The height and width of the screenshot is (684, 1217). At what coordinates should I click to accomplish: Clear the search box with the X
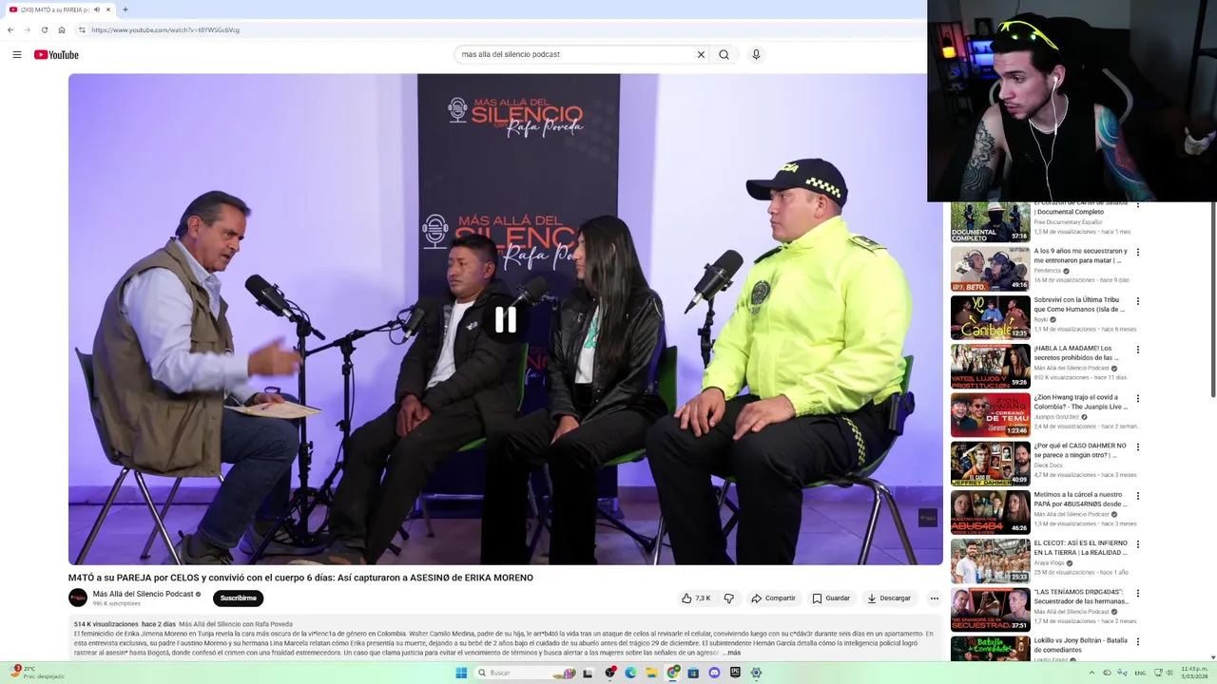(701, 54)
